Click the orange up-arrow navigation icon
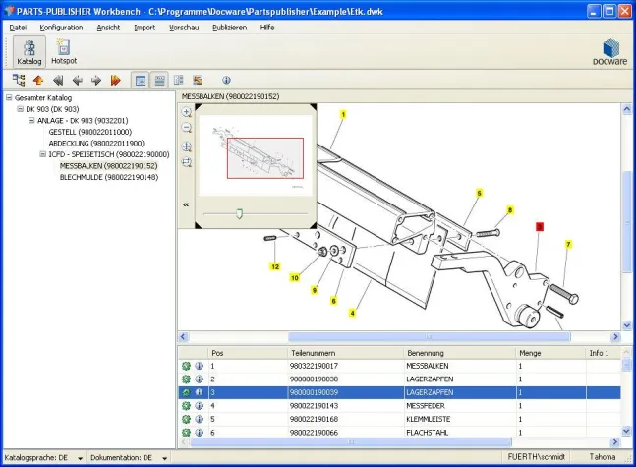Image resolution: width=636 pixels, height=467 pixels. tap(38, 80)
